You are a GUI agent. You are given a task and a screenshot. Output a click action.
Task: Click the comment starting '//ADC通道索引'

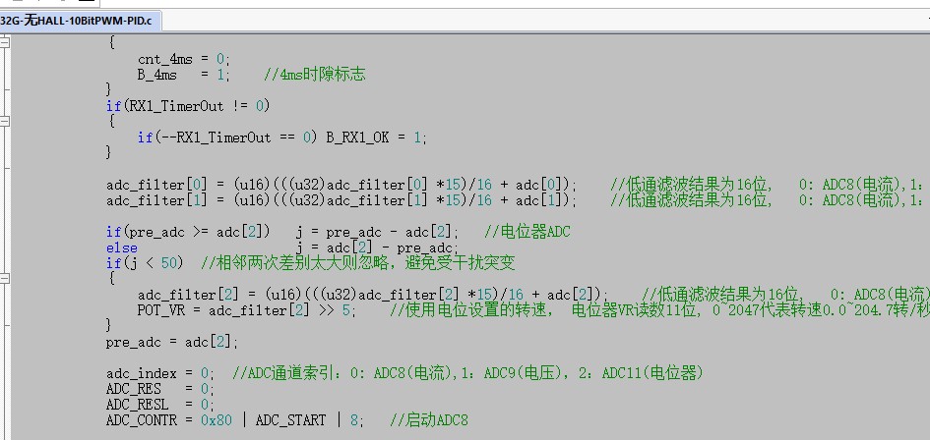[467, 373]
